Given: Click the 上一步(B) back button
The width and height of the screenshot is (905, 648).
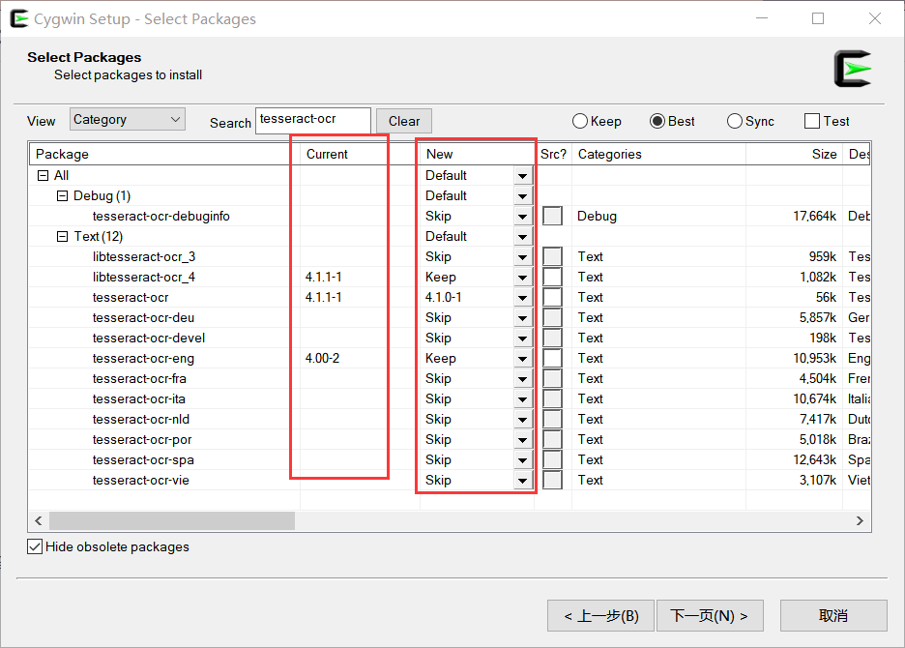Looking at the screenshot, I should [600, 616].
